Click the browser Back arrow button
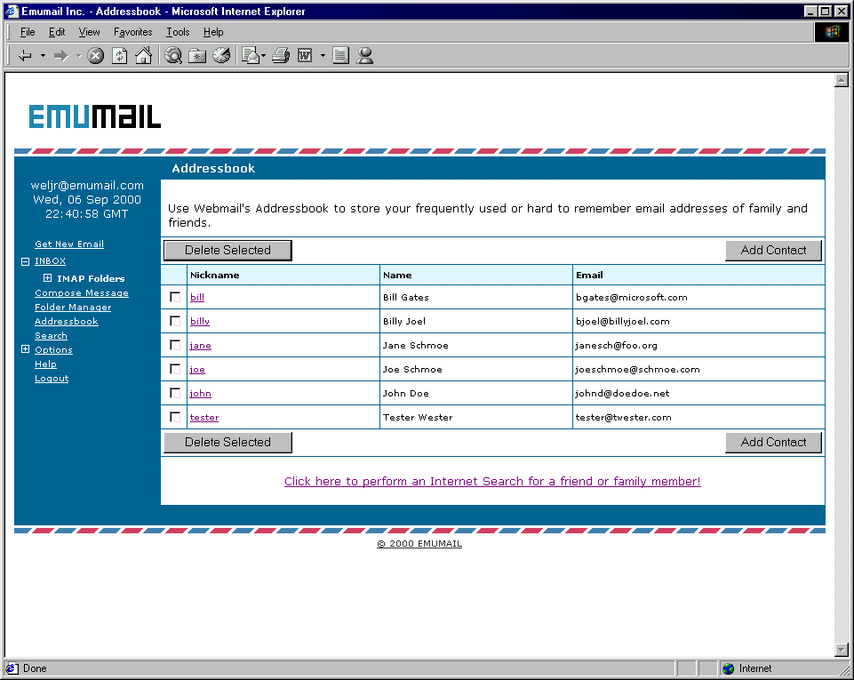 pos(25,56)
